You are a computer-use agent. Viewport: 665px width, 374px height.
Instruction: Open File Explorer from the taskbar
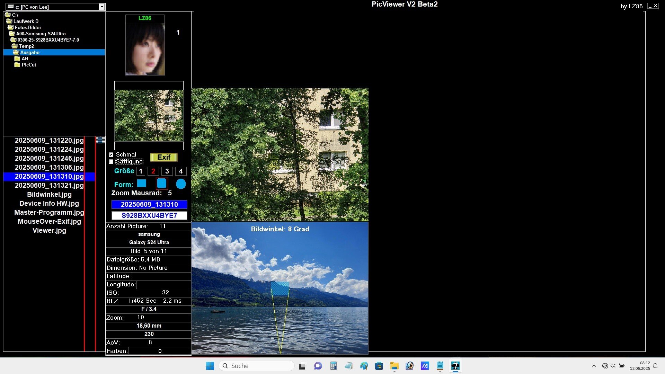(394, 366)
